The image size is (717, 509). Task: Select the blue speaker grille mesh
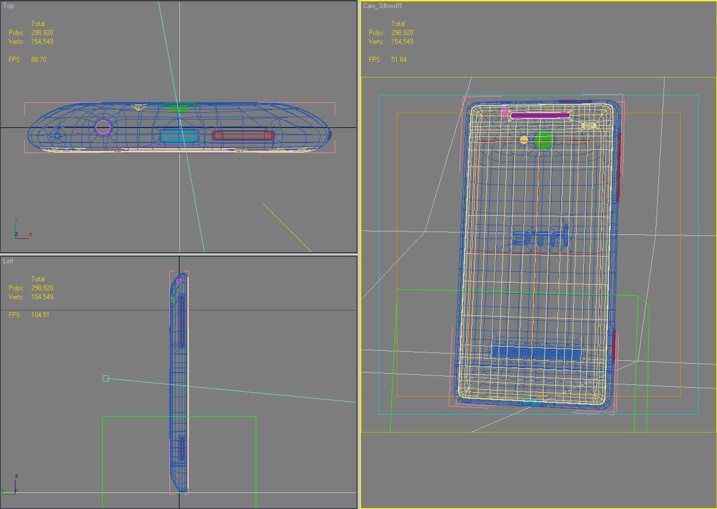coord(536,354)
